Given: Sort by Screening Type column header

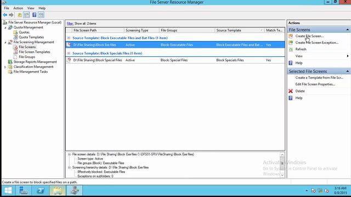Looking at the screenshot, I should point(141,30).
